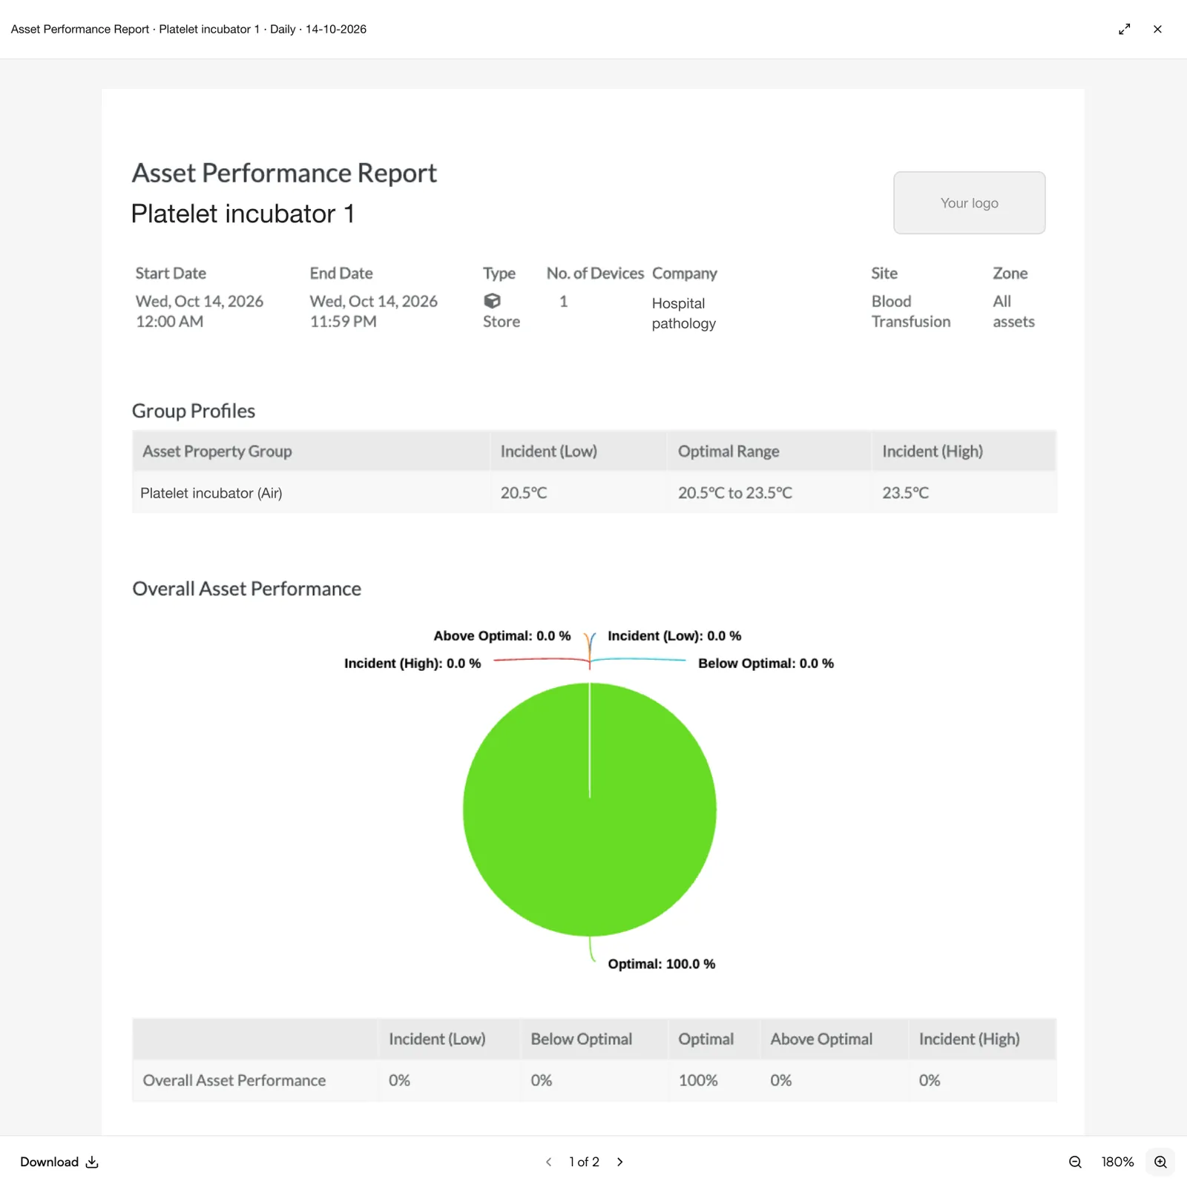Click 'Platelet incubator (Air)' table row cell
The image size is (1187, 1187).
311,493
